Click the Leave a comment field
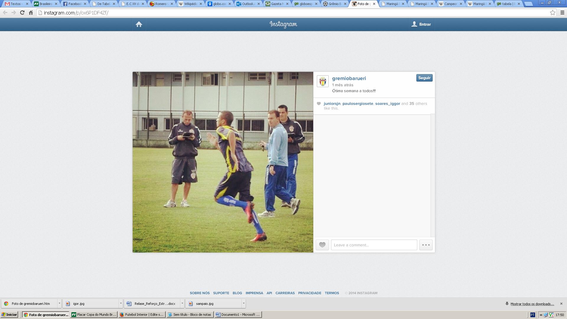Viewport: 567px width, 319px height. (374, 245)
